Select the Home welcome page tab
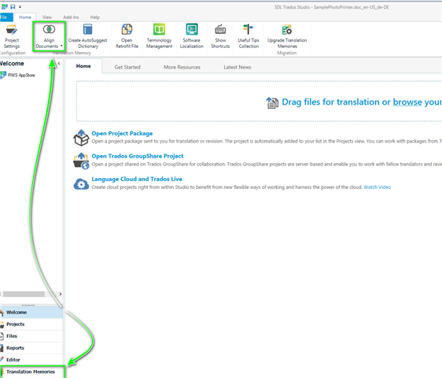This screenshot has width=442, height=378. coord(83,66)
